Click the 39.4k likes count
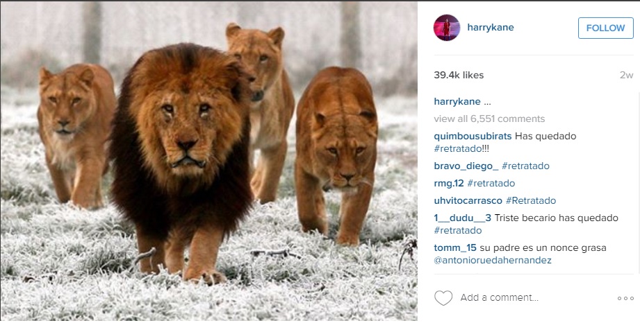Screen dimensions: 640x332 459,75
